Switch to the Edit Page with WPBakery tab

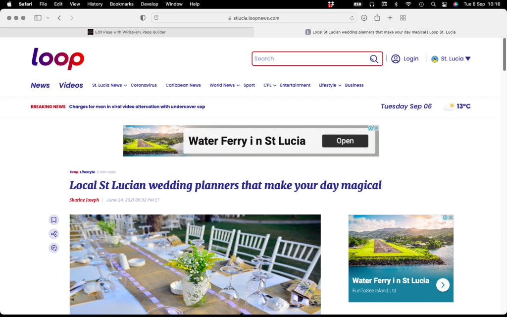point(127,32)
